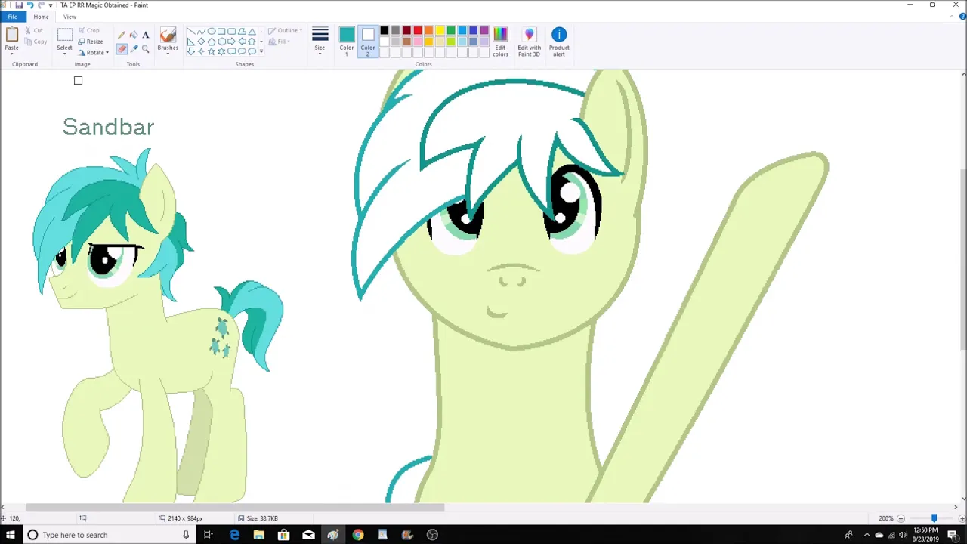
Task: Open Edit colors dialog
Action: pyautogui.click(x=500, y=42)
